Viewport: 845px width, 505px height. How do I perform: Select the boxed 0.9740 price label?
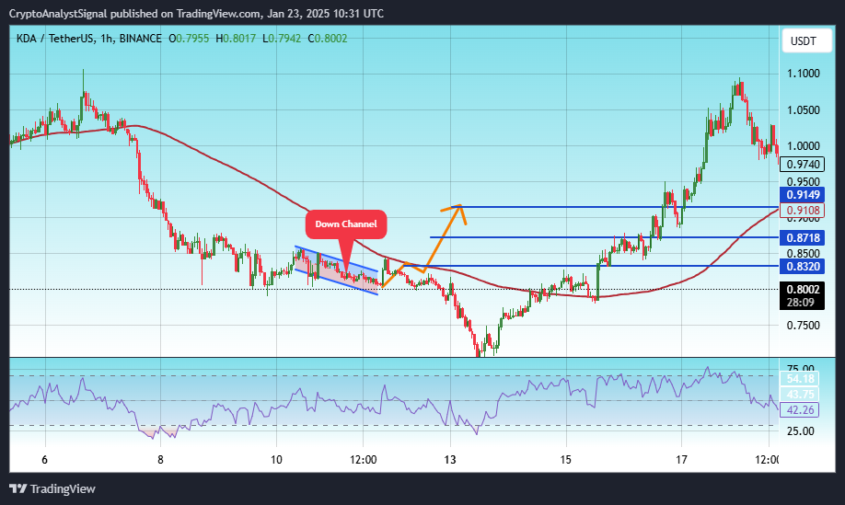tap(802, 165)
